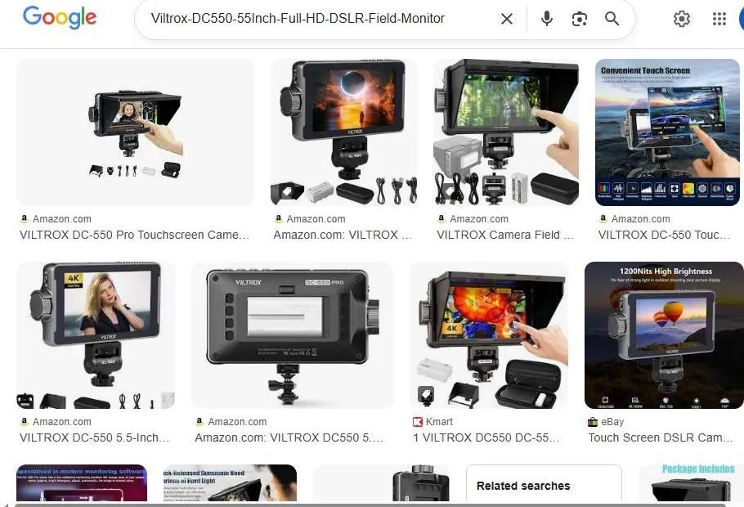This screenshot has width=744, height=507.
Task: Click title VILTROX DC-550 Pro Touchscreen Came...
Action: (134, 235)
